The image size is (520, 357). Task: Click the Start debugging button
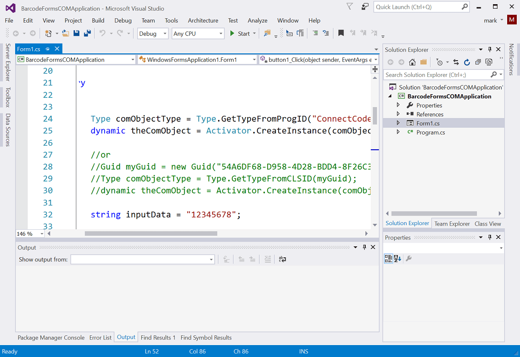coord(240,34)
